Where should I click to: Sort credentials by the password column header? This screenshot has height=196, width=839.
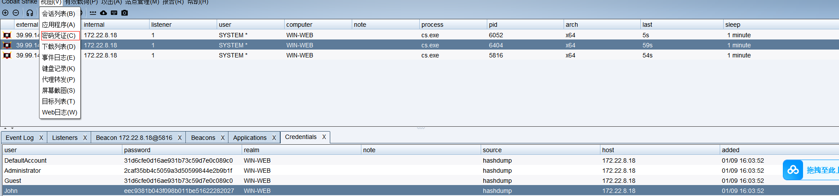[x=182, y=150]
